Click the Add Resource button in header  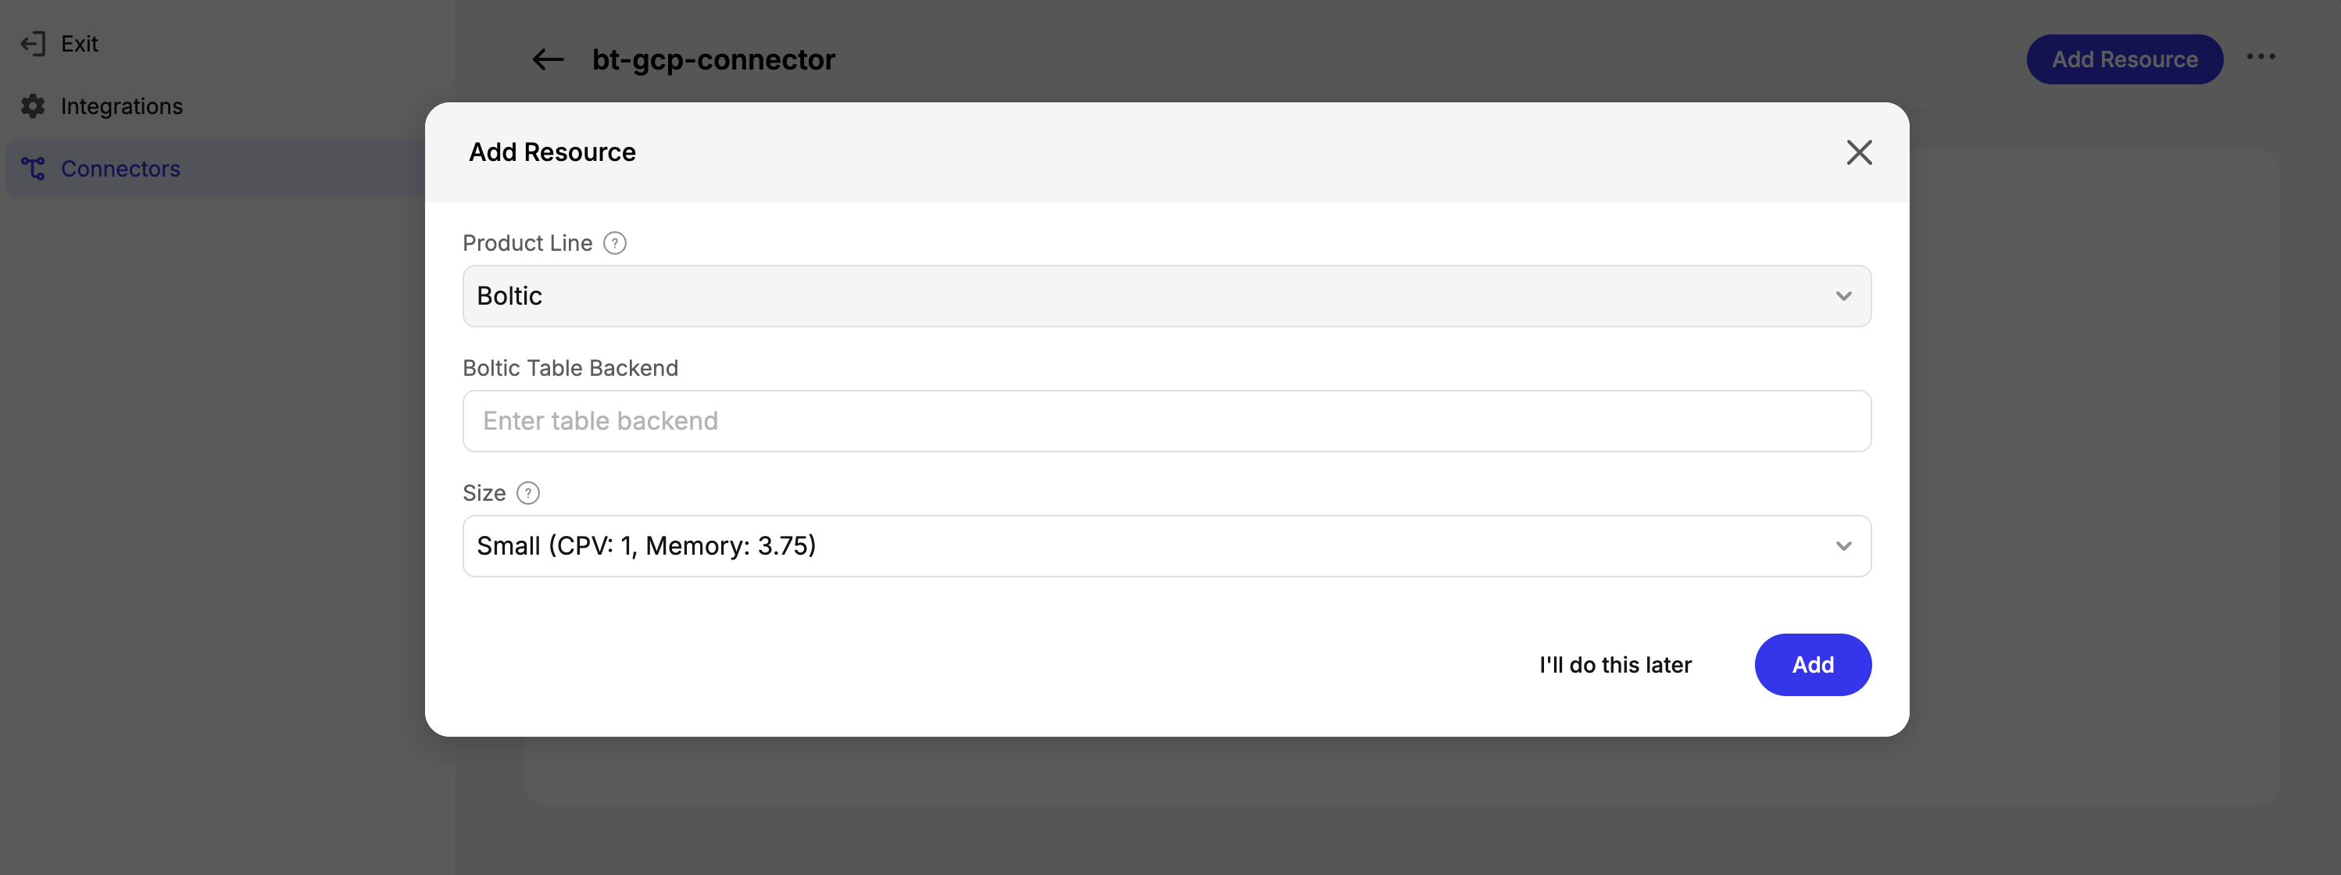[x=2124, y=60]
